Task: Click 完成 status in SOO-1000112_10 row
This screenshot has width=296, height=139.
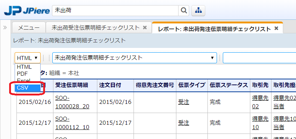Action: 215,123
